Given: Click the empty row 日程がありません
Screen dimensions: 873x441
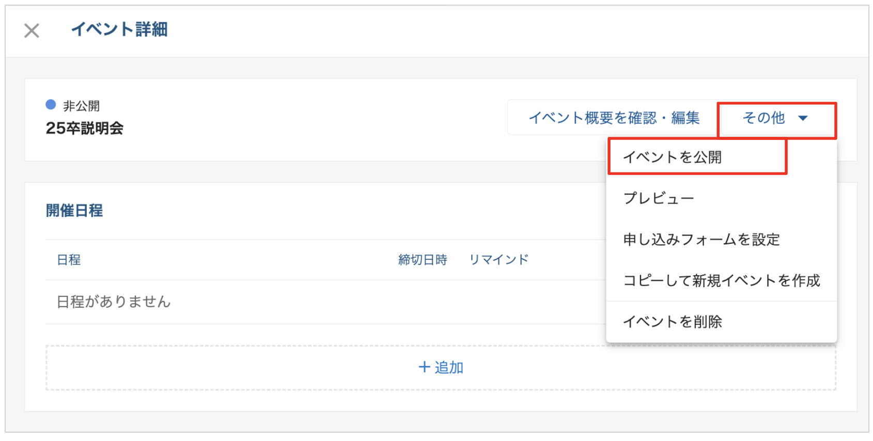Looking at the screenshot, I should (114, 302).
